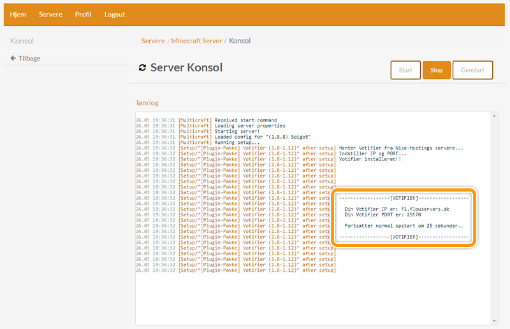510x329 pixels.
Task: Click the Konsol sidebar heading
Action: 22,41
